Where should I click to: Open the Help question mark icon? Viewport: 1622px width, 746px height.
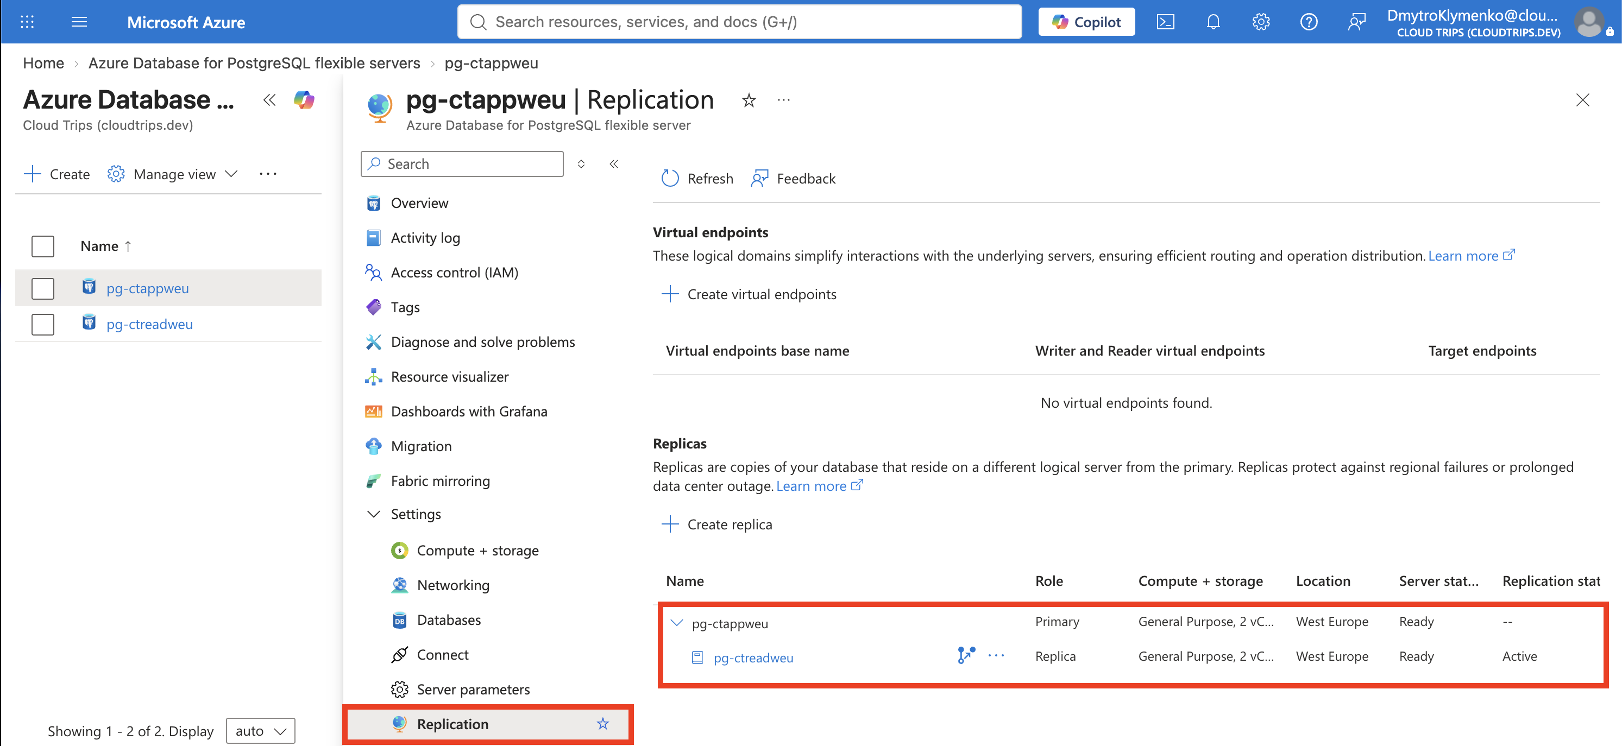coord(1309,22)
